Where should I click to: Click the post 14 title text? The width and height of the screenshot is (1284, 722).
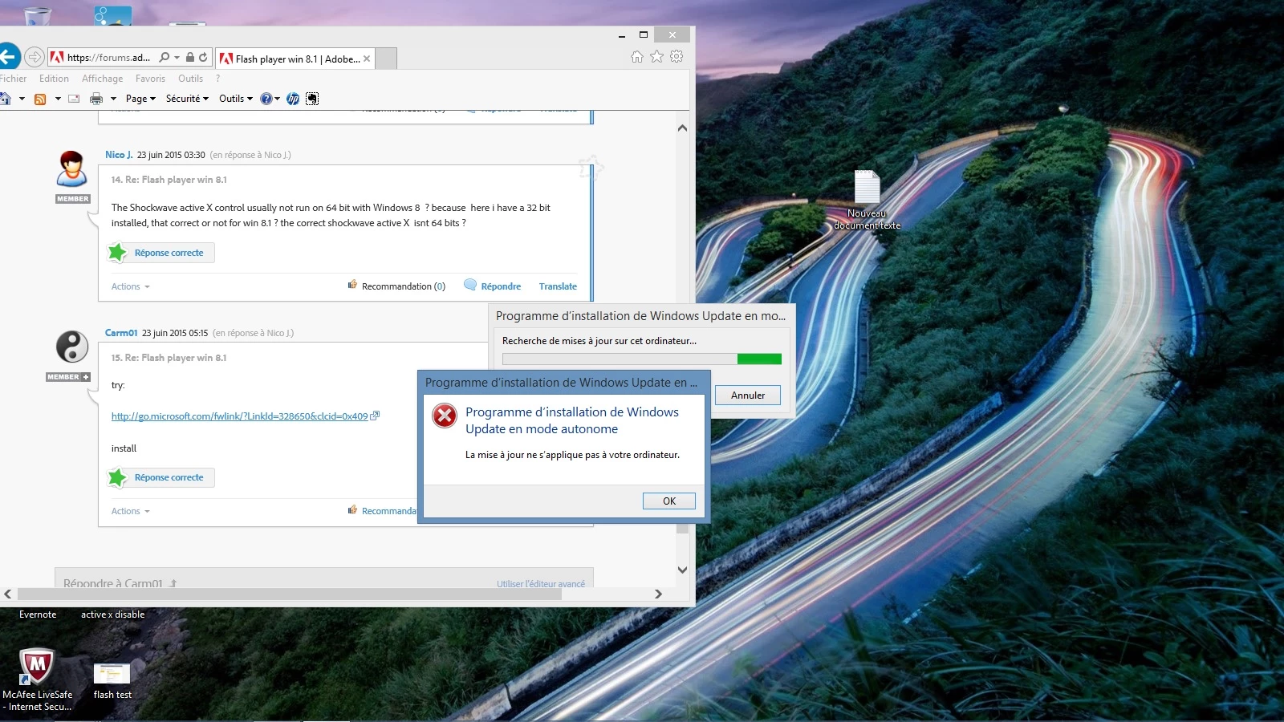[169, 180]
